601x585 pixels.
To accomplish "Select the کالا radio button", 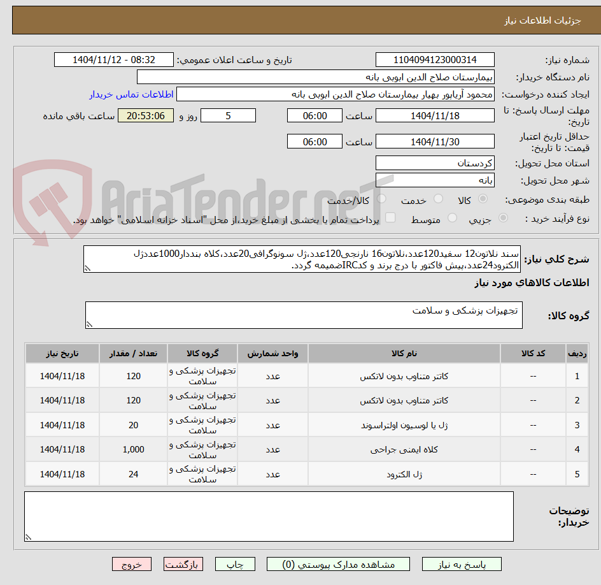I will 483,199.
